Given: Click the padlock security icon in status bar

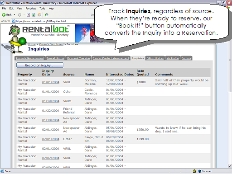Looking at the screenshot, I should point(194,171).
